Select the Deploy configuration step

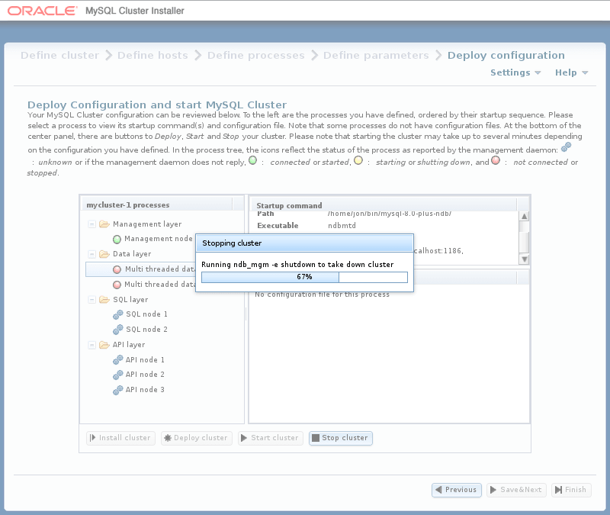click(506, 55)
